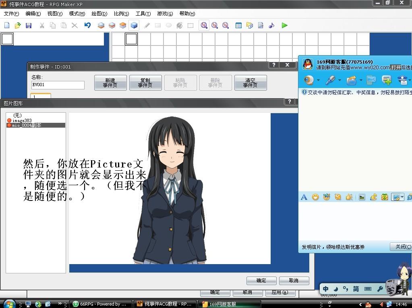Open the 工具(T) menu
412x308 pixels.
143,14
